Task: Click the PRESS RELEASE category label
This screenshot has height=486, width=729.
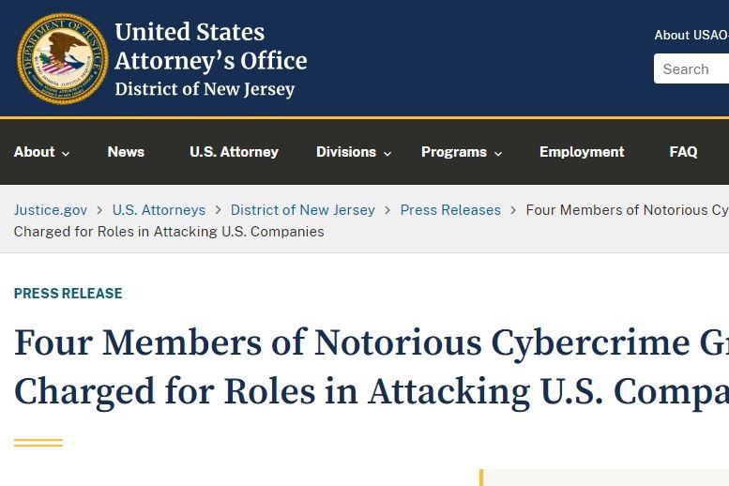Action: click(x=68, y=294)
